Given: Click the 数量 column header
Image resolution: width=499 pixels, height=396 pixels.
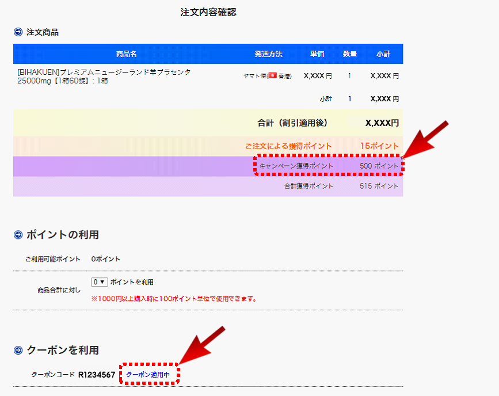Looking at the screenshot, I should click(x=349, y=54).
